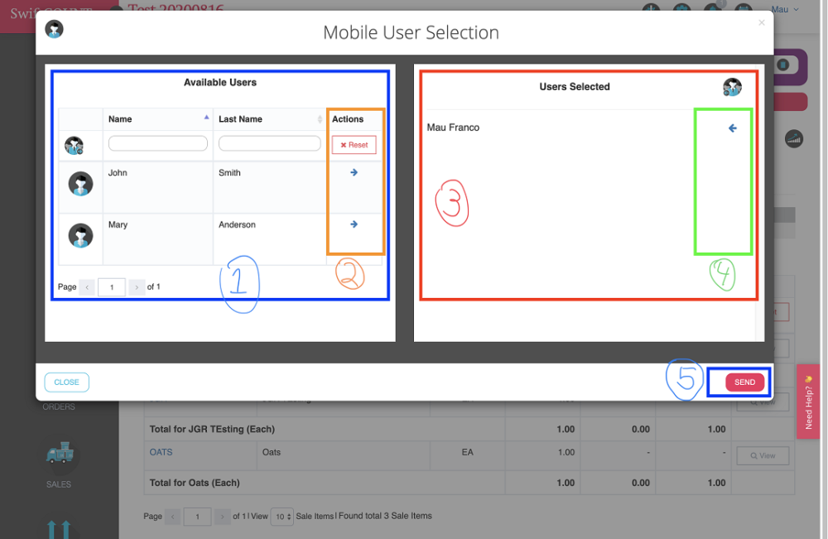Remove Mau Franco using the left arrow
Viewport: 828px width, 539px height.
point(733,128)
